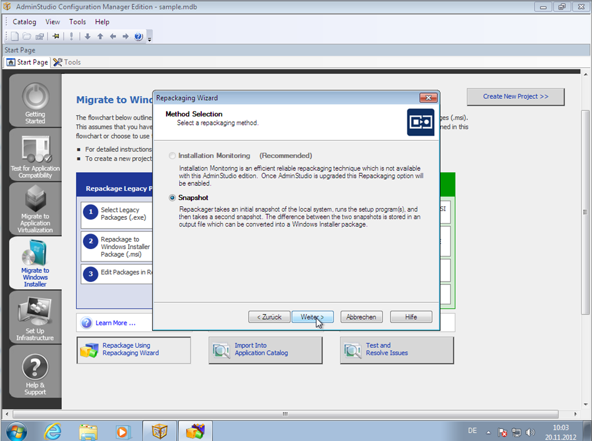Screen dimensions: 592x441
Task: Open Help & Support from sidebar
Action: tap(35, 374)
